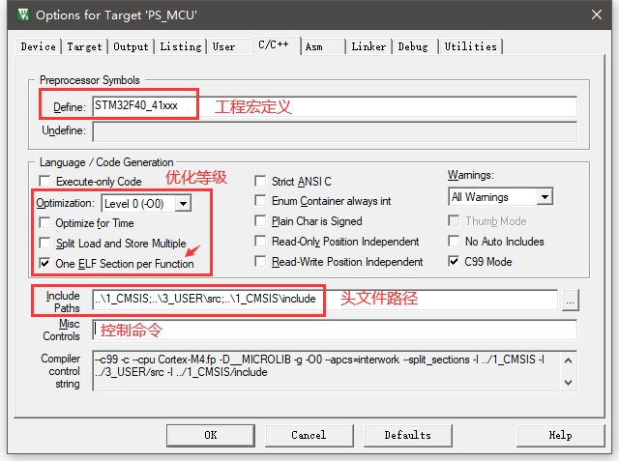Uncheck C99 Mode
619x461 pixels.
click(454, 262)
